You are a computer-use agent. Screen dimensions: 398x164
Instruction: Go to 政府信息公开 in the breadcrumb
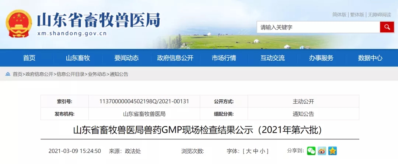click(x=39, y=74)
